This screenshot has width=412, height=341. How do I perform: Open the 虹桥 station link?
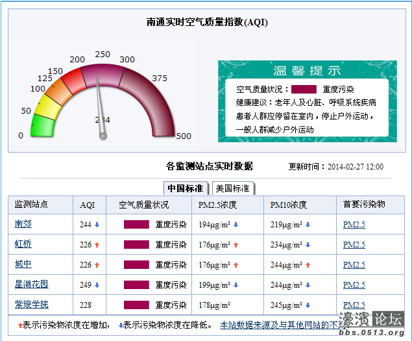click(x=23, y=244)
